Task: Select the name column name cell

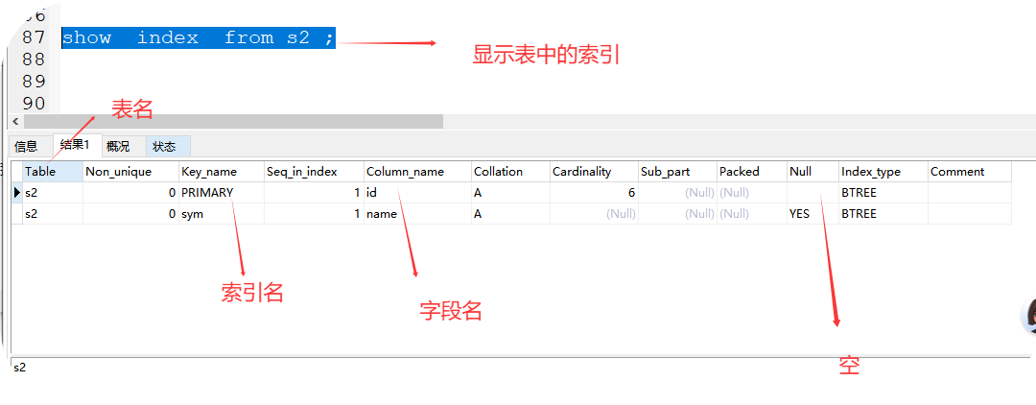Action: tap(417, 213)
